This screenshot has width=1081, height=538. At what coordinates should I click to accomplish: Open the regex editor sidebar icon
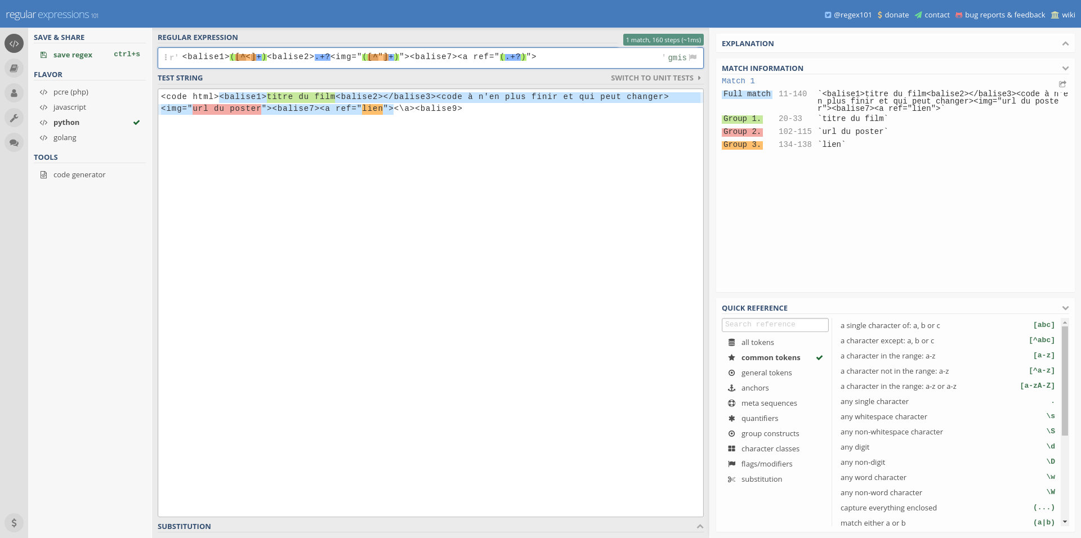pyautogui.click(x=14, y=43)
